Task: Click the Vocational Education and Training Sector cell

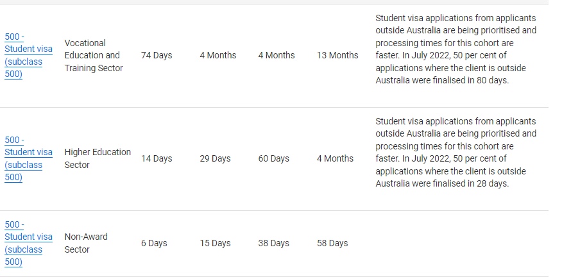Action: [x=94, y=55]
